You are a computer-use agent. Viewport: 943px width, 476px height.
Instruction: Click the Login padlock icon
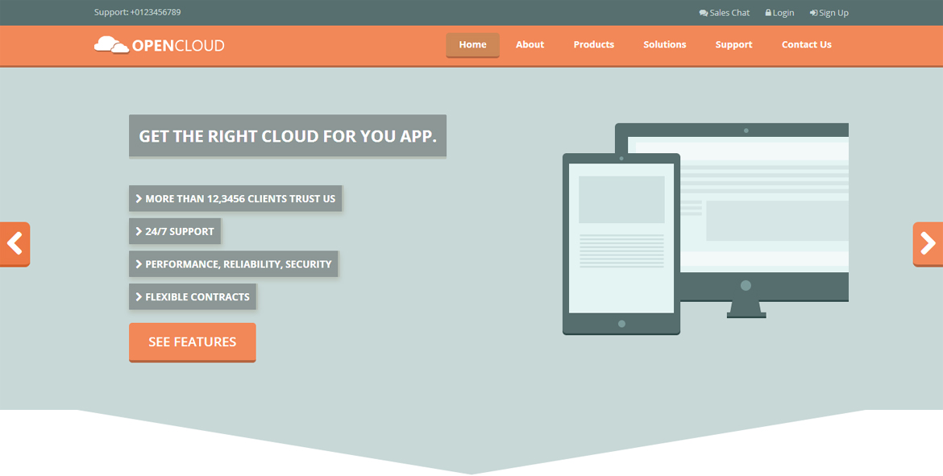(768, 13)
